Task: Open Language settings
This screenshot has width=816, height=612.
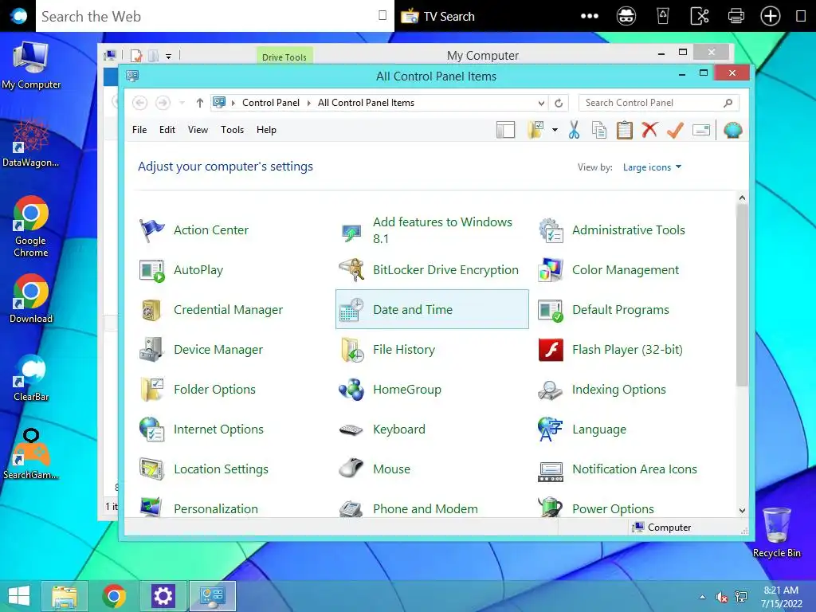Action: click(x=583, y=430)
